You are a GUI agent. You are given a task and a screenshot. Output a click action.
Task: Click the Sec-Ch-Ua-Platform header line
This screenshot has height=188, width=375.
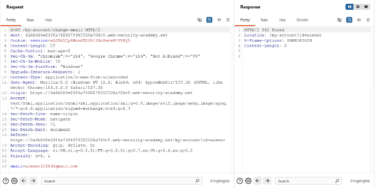tap(46, 67)
